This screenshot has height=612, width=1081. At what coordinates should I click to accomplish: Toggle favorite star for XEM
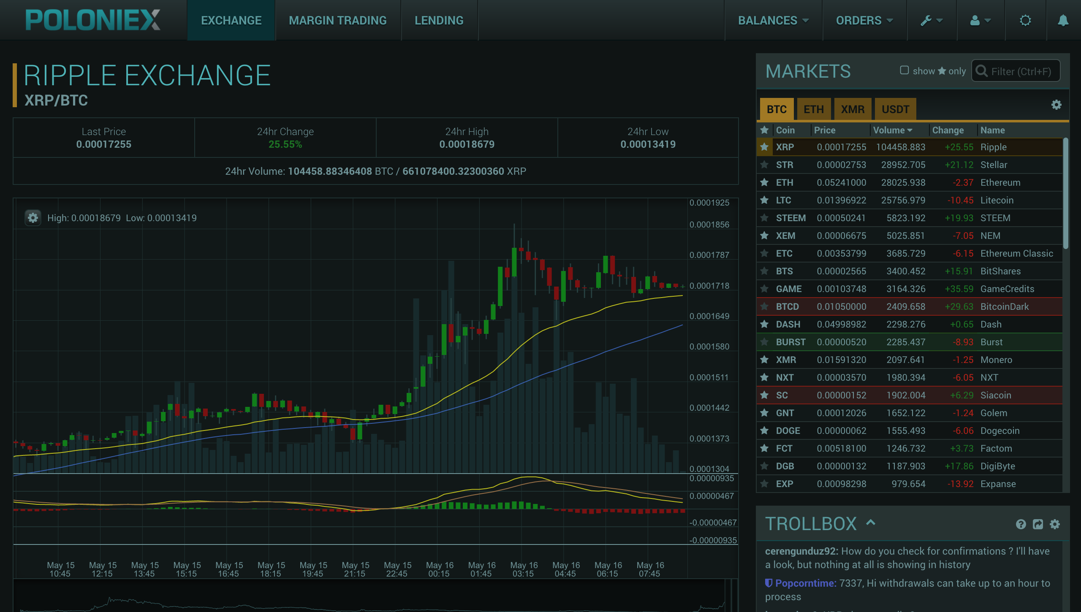click(764, 236)
